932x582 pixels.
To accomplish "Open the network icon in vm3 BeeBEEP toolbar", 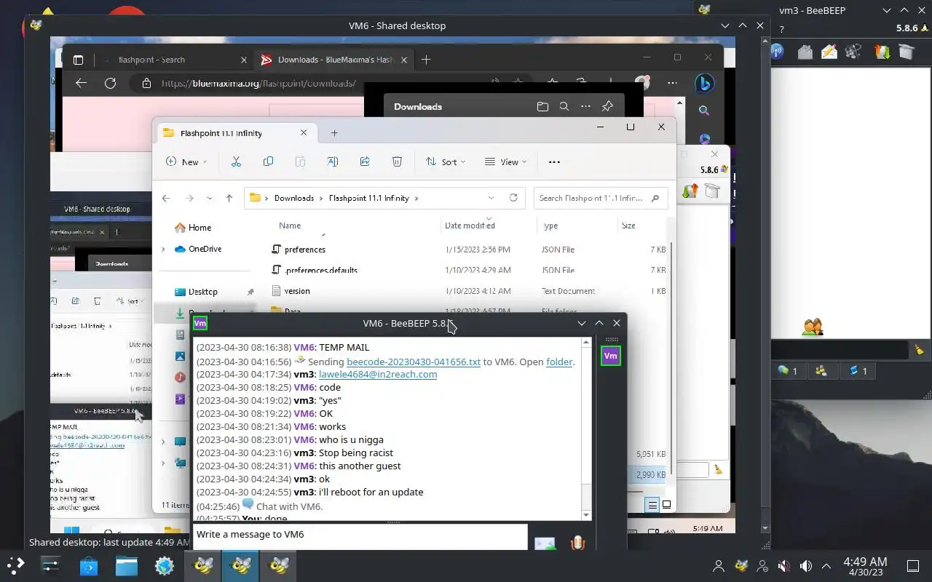I will (x=853, y=51).
